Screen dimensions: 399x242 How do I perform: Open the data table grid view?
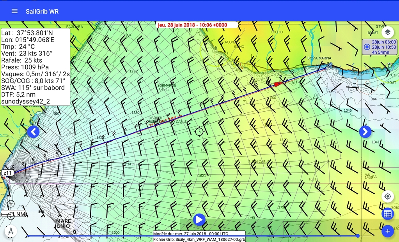(387, 214)
